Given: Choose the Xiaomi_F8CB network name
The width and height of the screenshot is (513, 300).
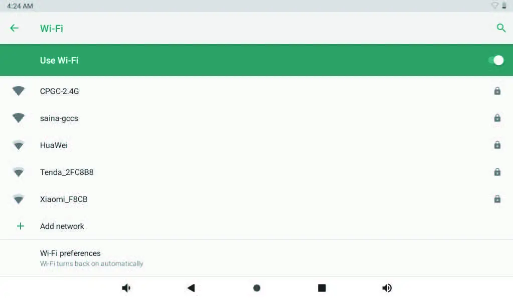Looking at the screenshot, I should coord(64,199).
